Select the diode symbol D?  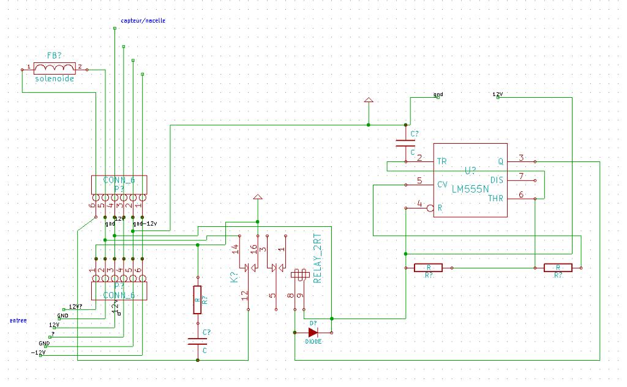point(313,333)
